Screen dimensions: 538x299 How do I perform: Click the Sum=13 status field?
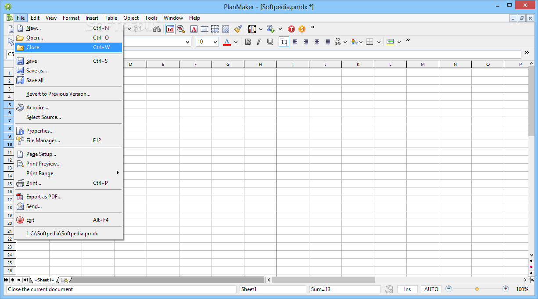click(345, 289)
